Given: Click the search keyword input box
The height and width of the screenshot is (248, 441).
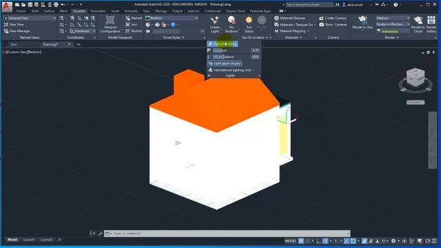Looking at the screenshot, I should (309, 5).
